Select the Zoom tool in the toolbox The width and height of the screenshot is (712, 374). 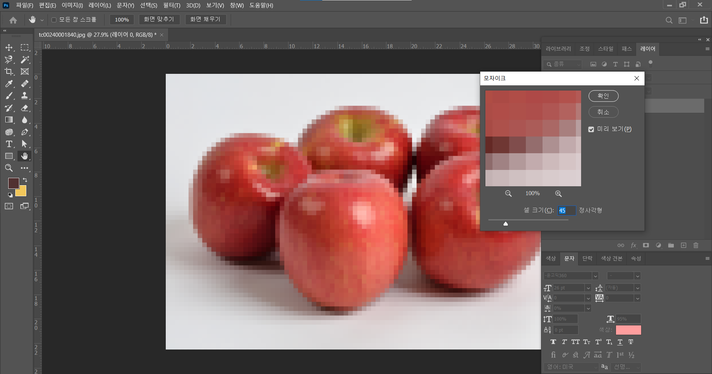coord(9,168)
